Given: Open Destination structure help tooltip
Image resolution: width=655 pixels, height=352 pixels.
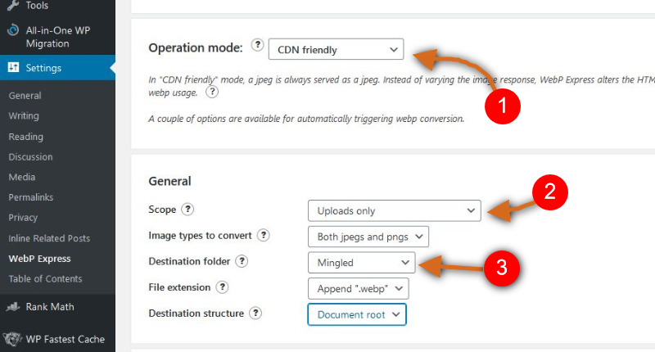Looking at the screenshot, I should (255, 313).
